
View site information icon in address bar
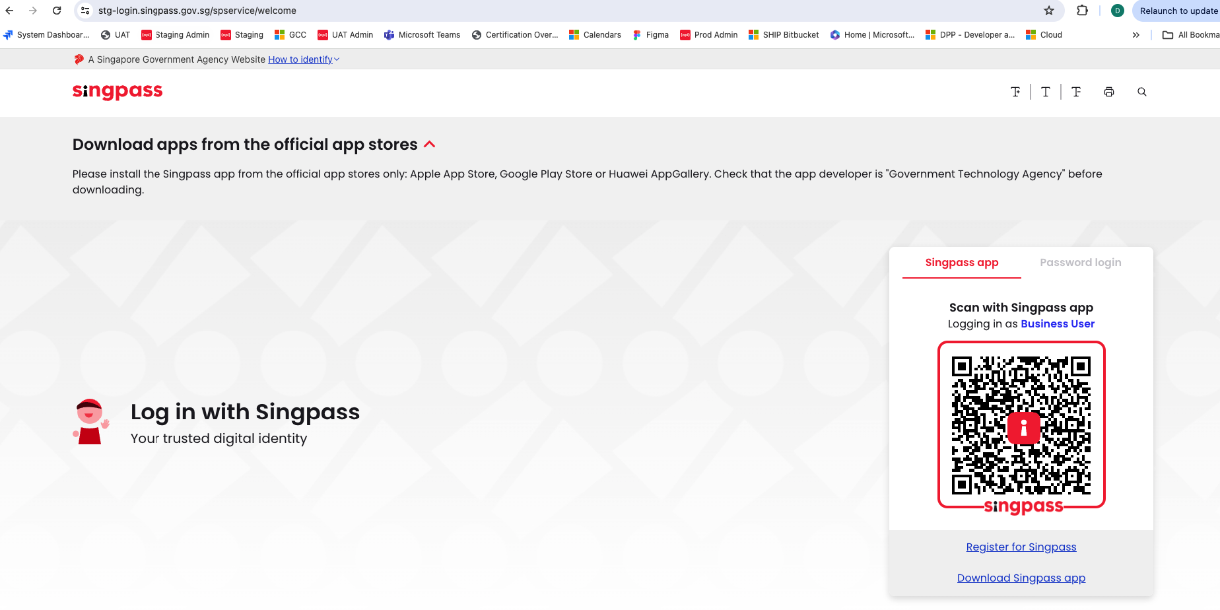pos(85,11)
